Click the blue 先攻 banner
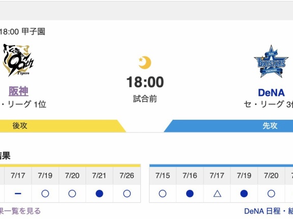The width and height of the screenshot is (293, 219). (x=228, y=126)
